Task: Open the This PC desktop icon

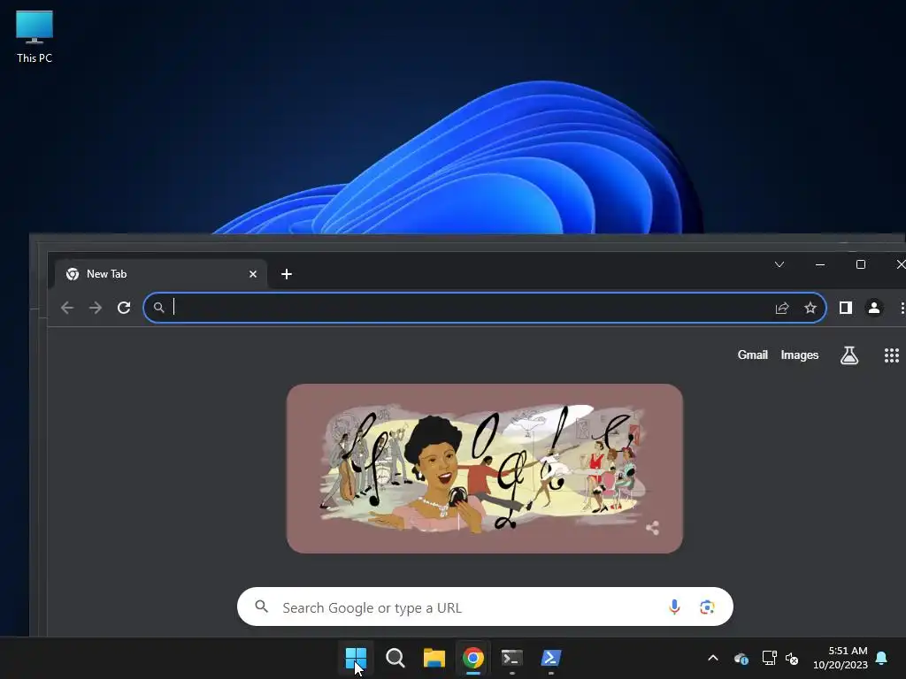Action: [x=35, y=37]
